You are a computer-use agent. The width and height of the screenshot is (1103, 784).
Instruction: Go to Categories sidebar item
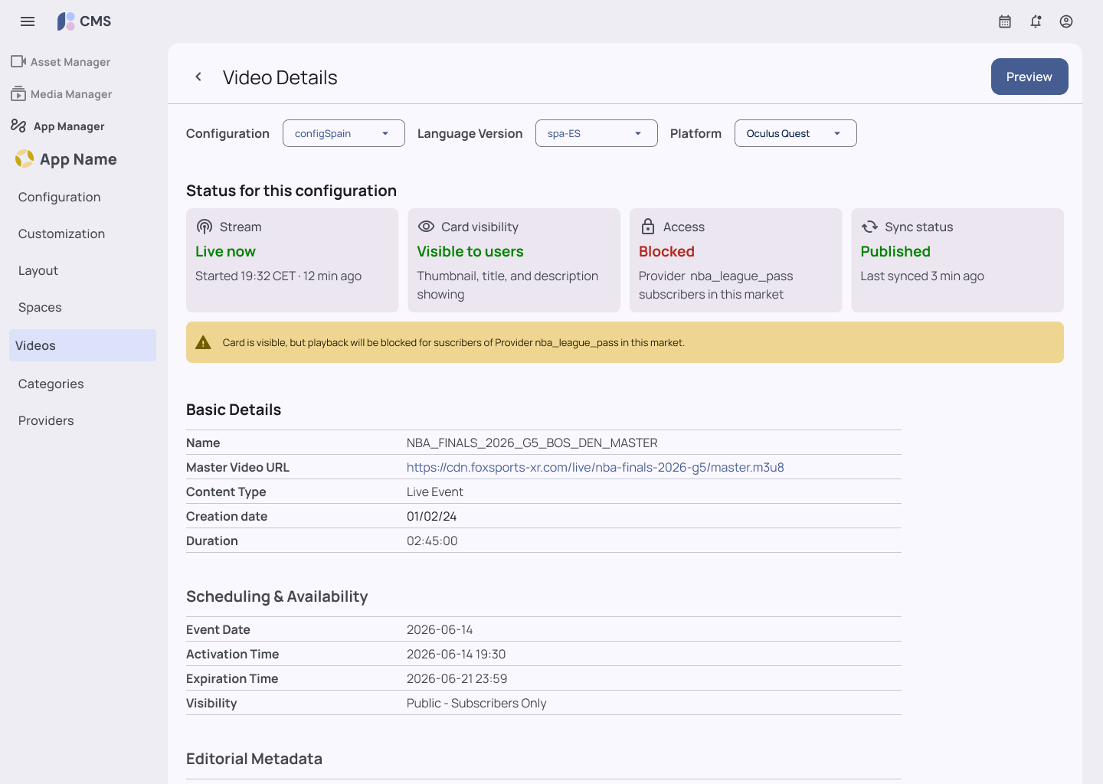[51, 384]
